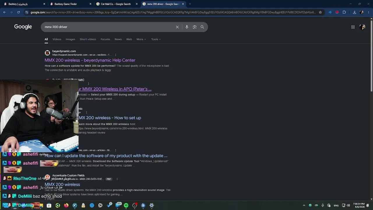
Task: Select the Web search filter
Action: pos(129,39)
